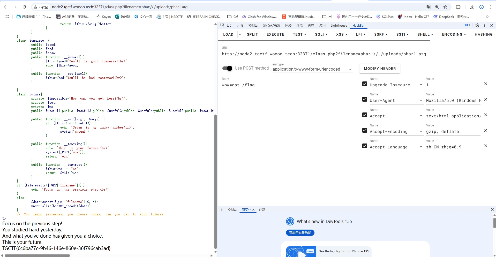Viewport: 496px width, 257px height.
Task: Click the MODIFY HEADER button
Action: pyautogui.click(x=380, y=69)
